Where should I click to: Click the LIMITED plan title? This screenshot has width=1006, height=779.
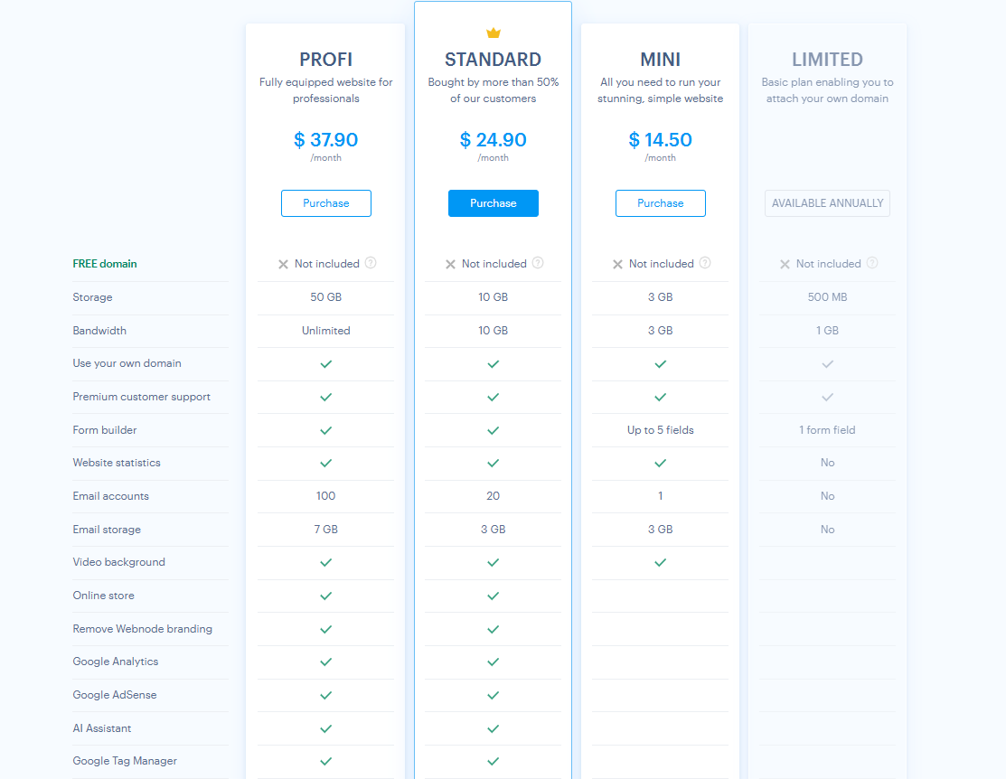click(827, 60)
